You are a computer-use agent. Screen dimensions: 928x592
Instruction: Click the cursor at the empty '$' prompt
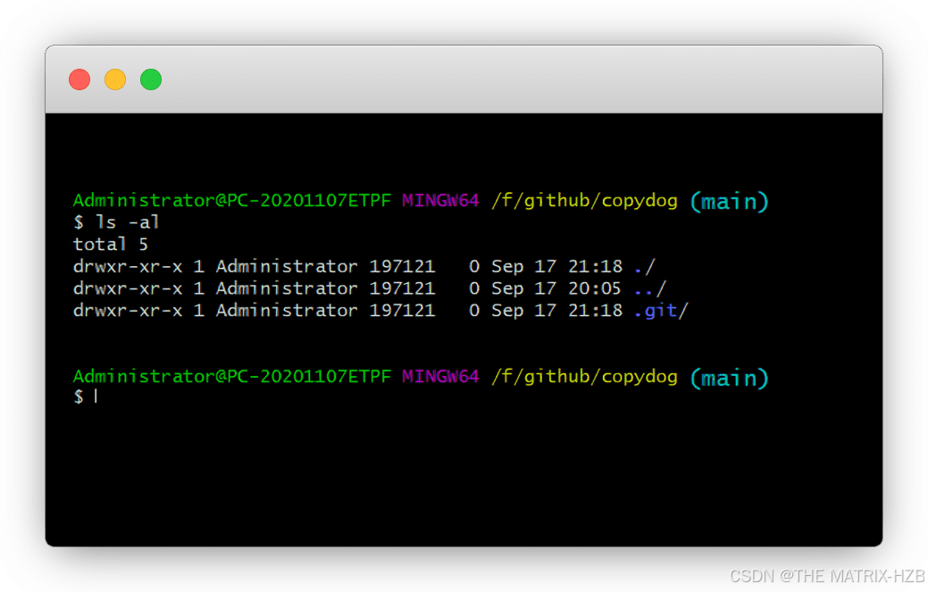(x=96, y=396)
